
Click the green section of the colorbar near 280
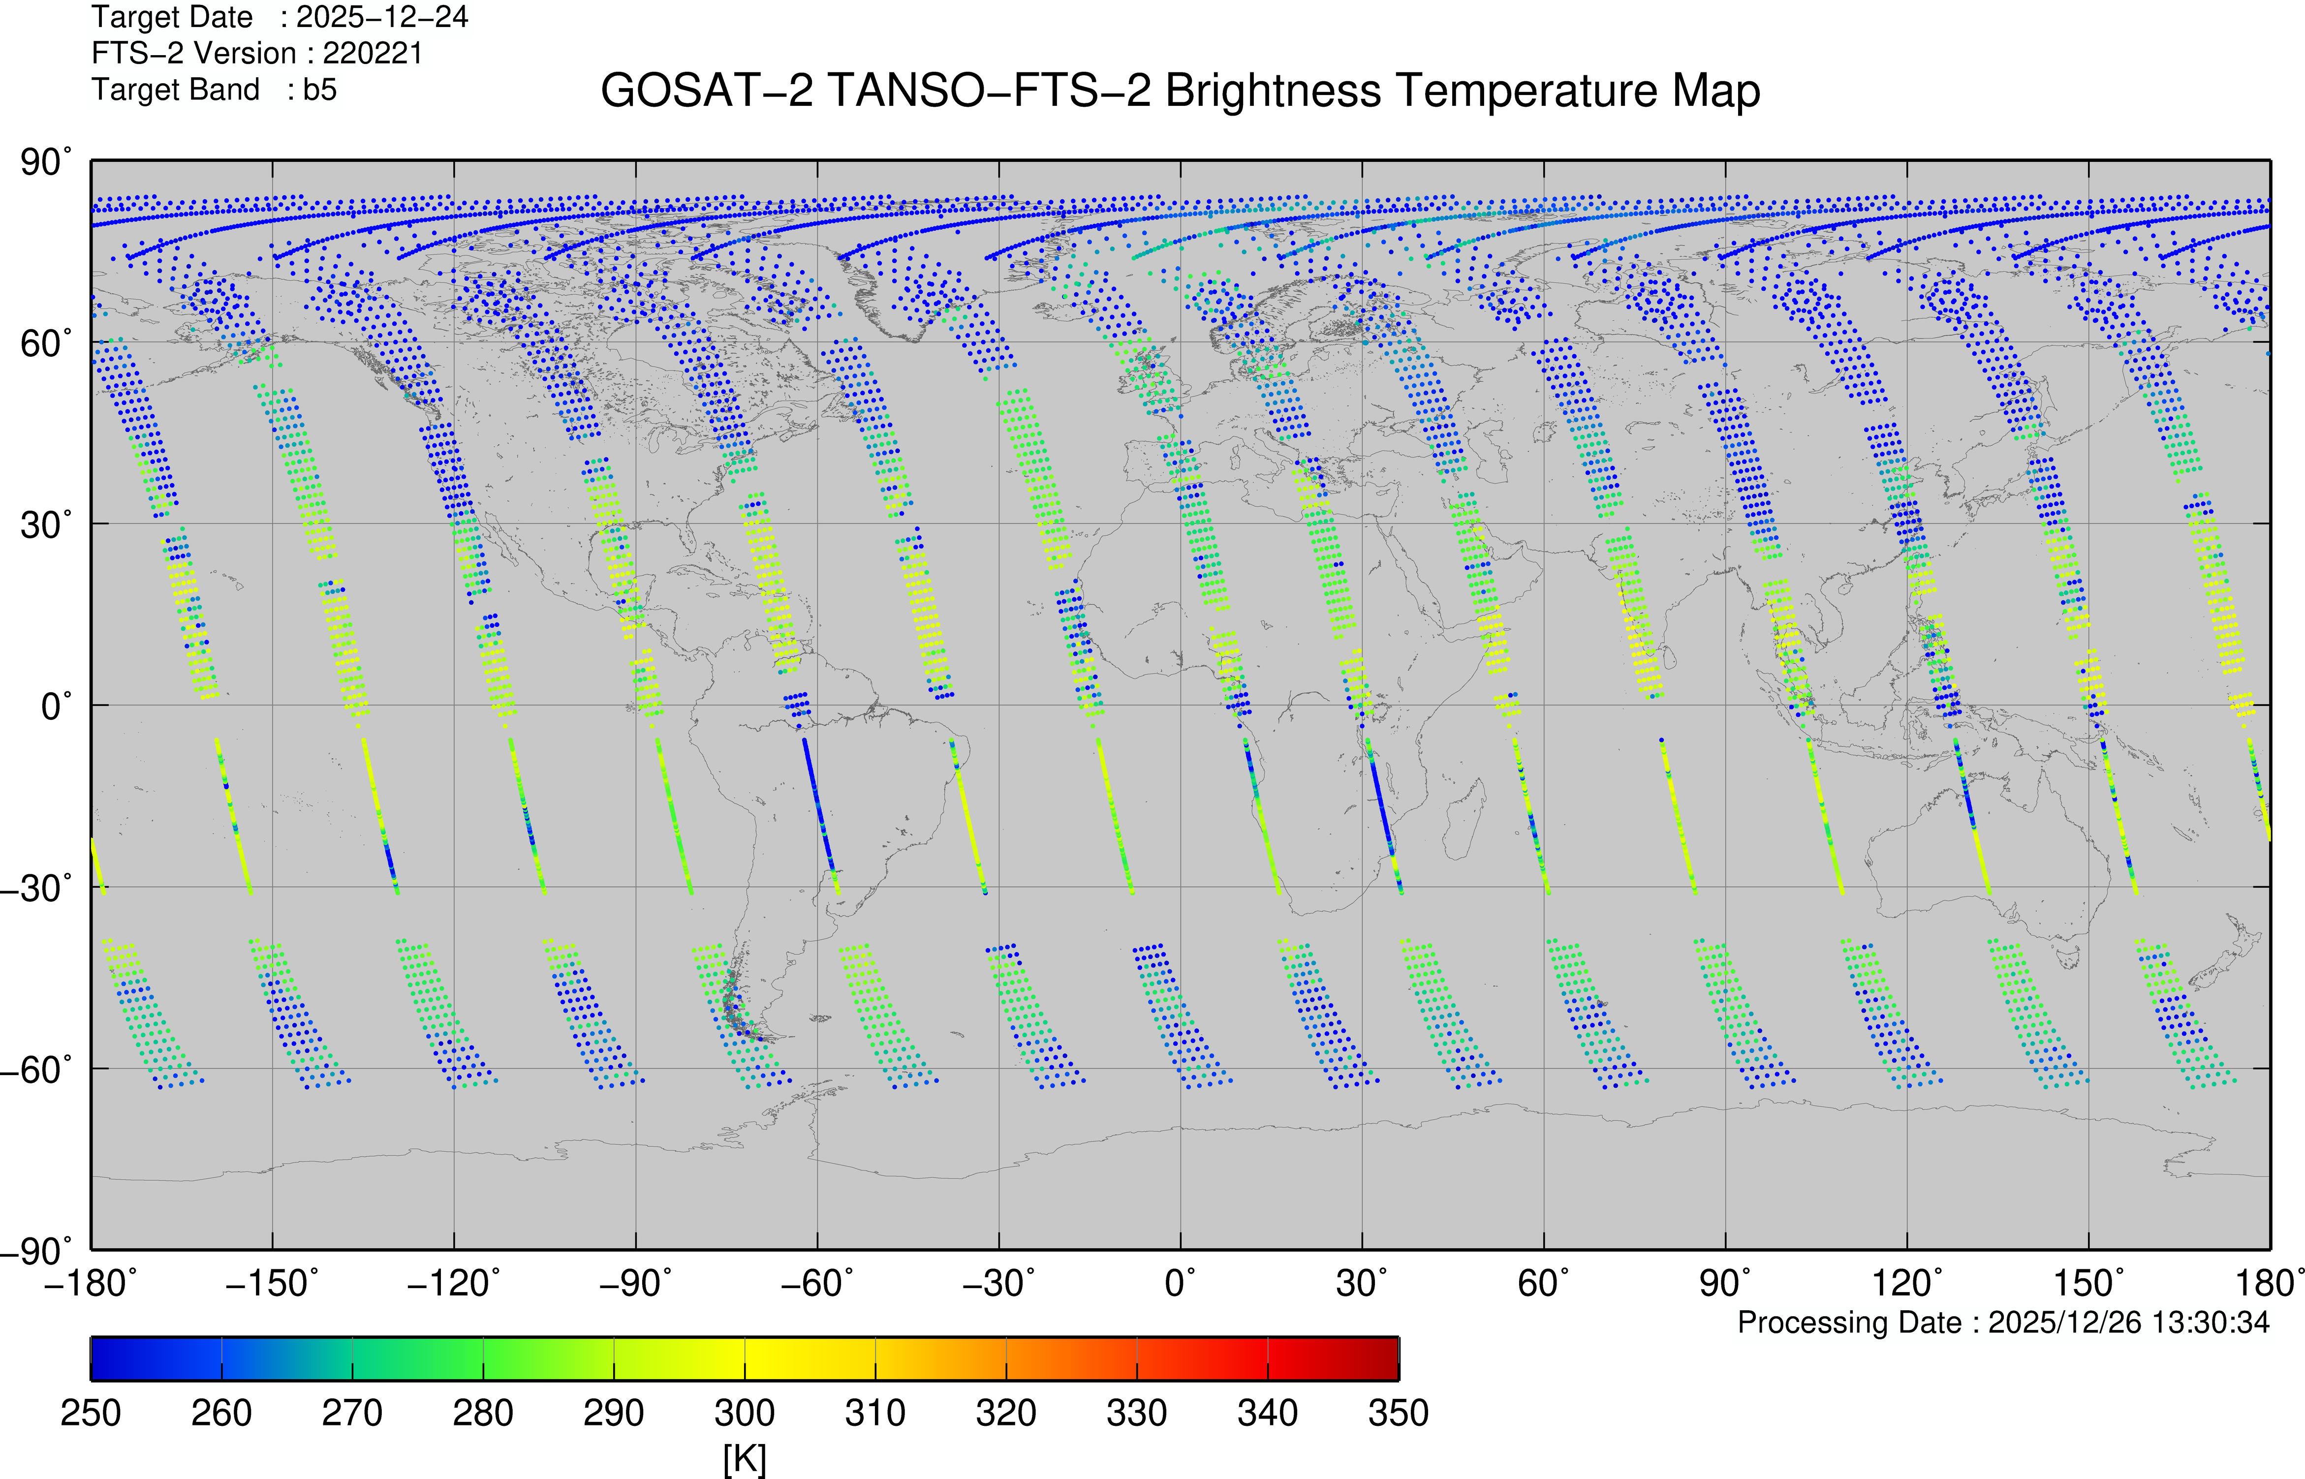[483, 1358]
